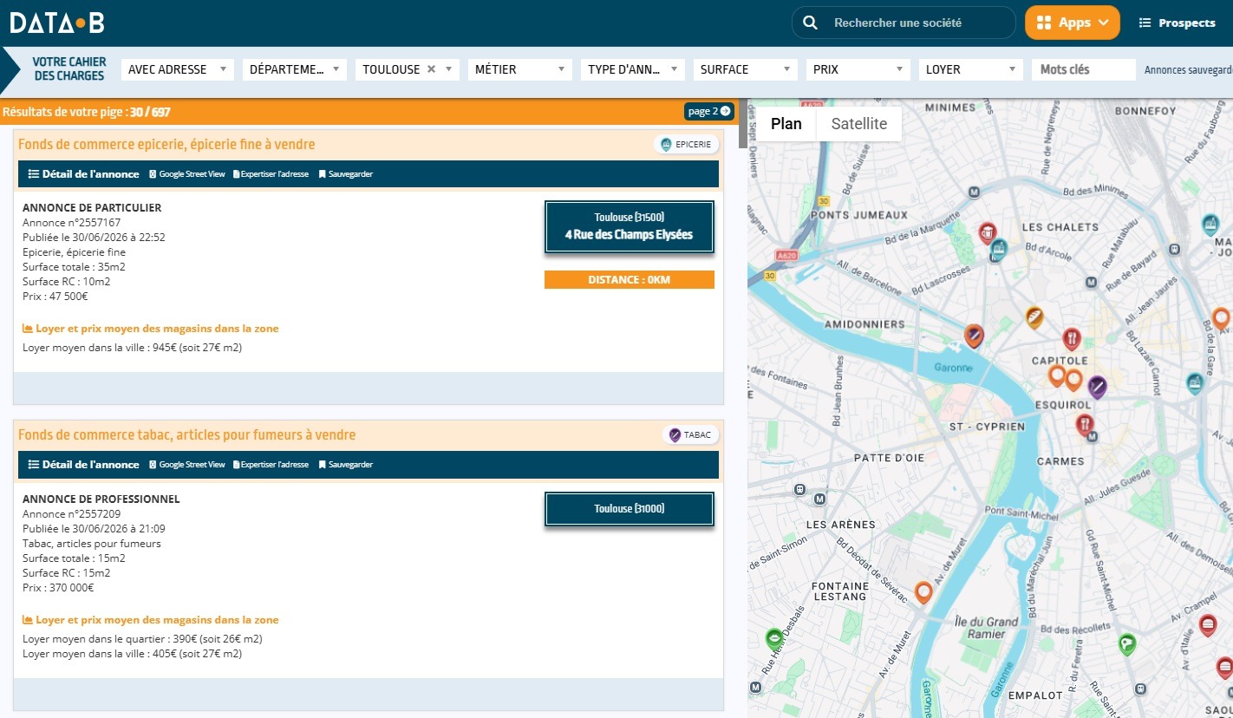This screenshot has height=718, width=1233.
Task: Open the tabac, articles pour fumeurs listing title
Action: click(187, 434)
